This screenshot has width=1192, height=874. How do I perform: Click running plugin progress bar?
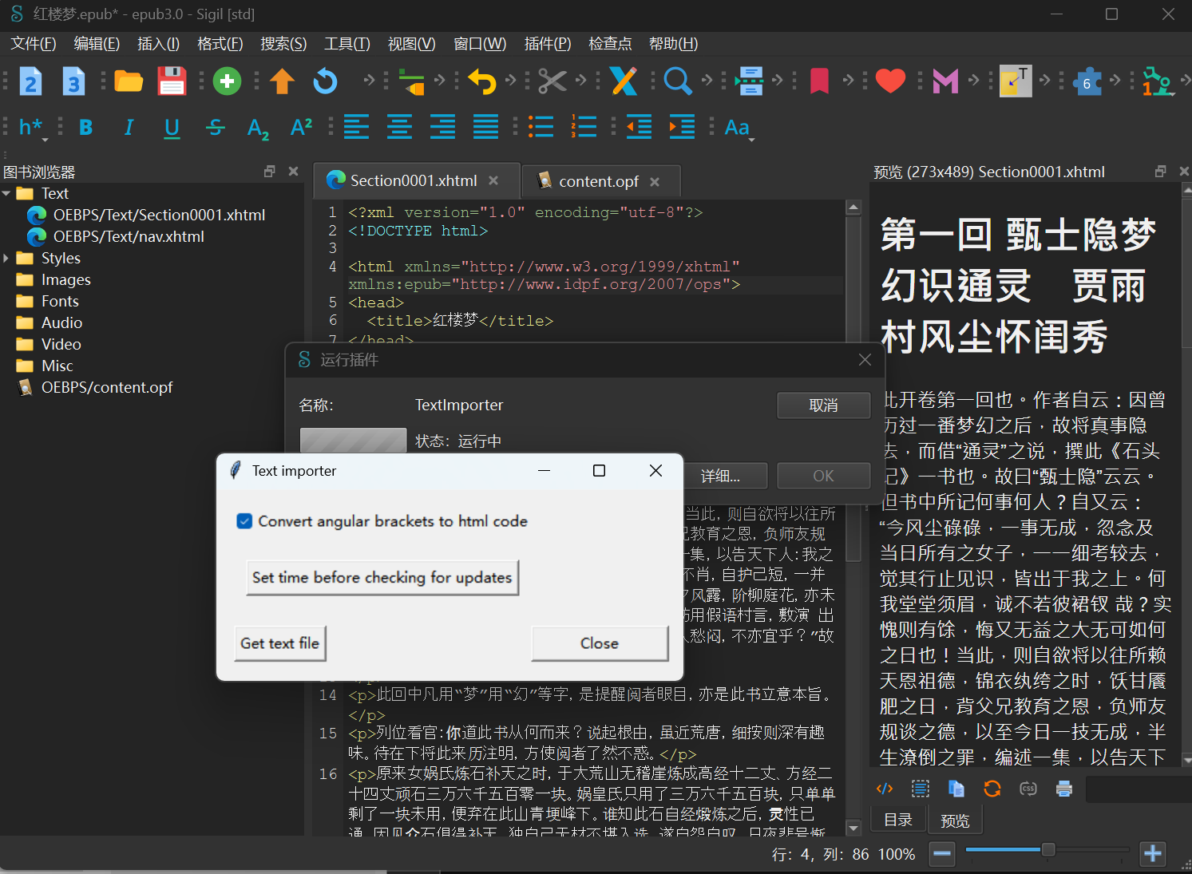[x=353, y=441]
